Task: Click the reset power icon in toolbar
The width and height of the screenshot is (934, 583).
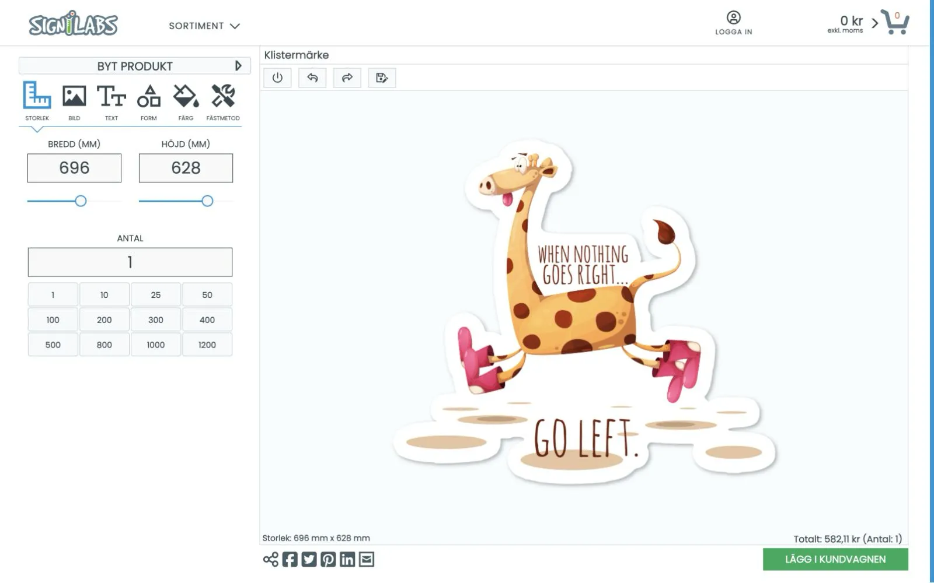Action: [x=277, y=78]
